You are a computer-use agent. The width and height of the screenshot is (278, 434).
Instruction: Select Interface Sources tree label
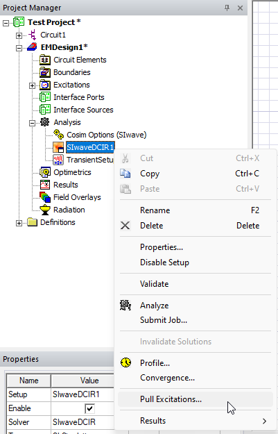pyautogui.click(x=83, y=110)
